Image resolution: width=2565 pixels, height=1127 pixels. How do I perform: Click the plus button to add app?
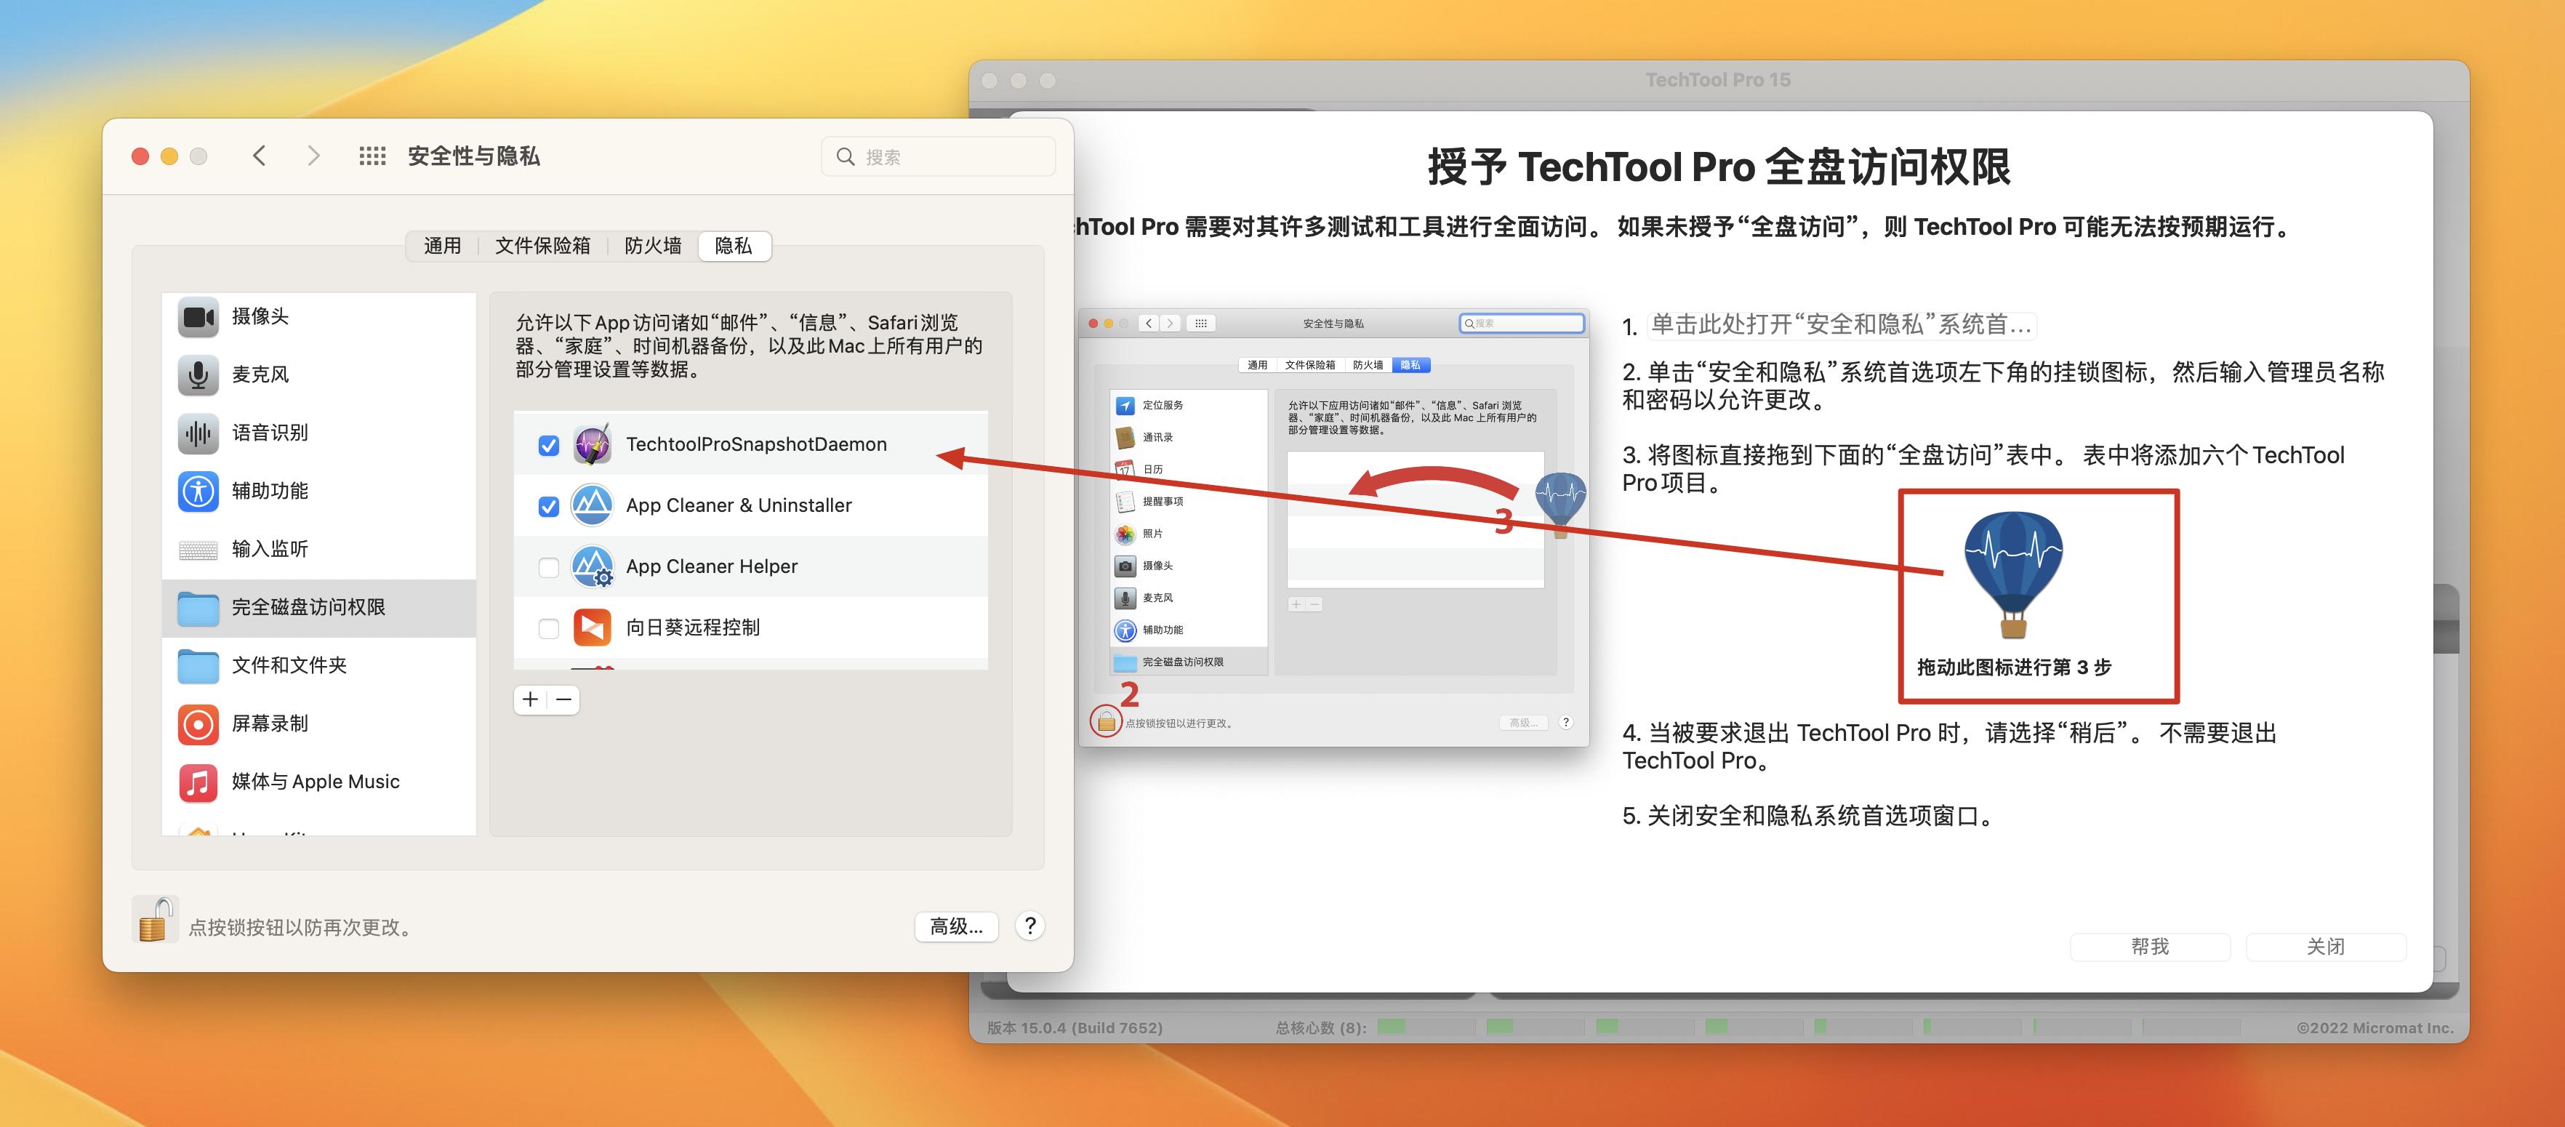coord(531,700)
